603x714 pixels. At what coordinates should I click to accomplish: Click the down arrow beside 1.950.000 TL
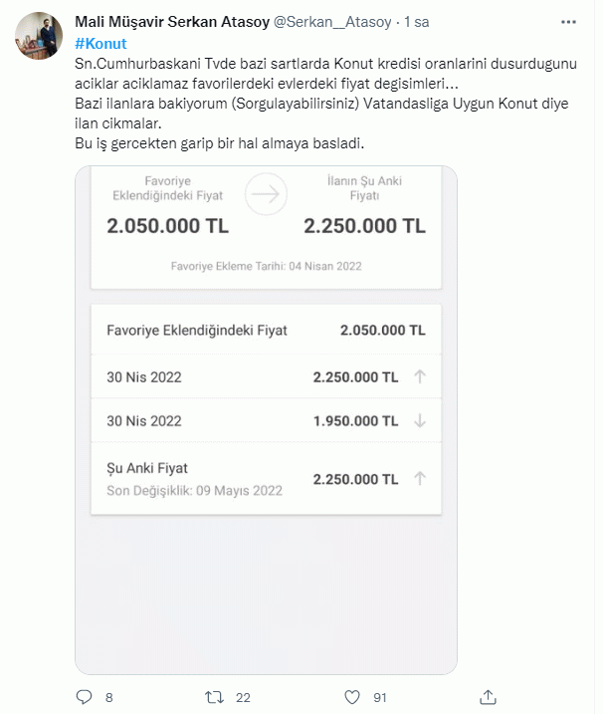click(x=420, y=421)
